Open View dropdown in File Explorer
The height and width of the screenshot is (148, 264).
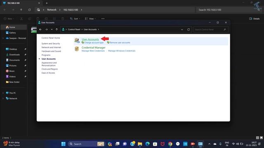tap(90, 18)
